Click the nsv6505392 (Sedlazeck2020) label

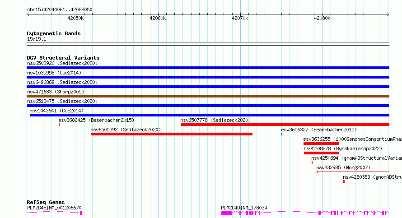pyautogui.click(x=126, y=130)
